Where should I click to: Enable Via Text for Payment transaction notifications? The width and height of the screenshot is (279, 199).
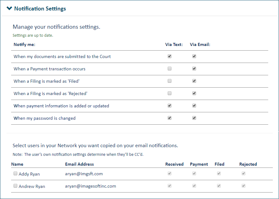169,68
